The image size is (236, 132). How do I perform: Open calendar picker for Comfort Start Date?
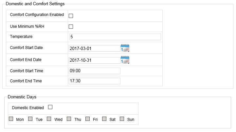pos(125,48)
